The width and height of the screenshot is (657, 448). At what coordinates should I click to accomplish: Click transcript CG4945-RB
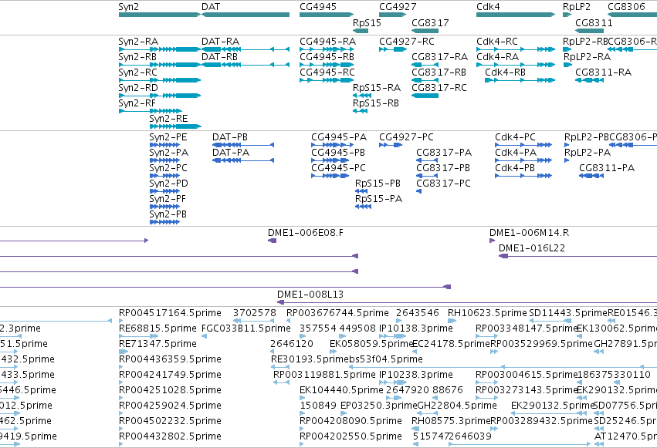pyautogui.click(x=327, y=65)
